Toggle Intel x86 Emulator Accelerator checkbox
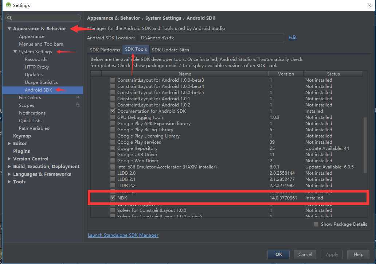Screen dimensions: 376x264 [x=113, y=167]
